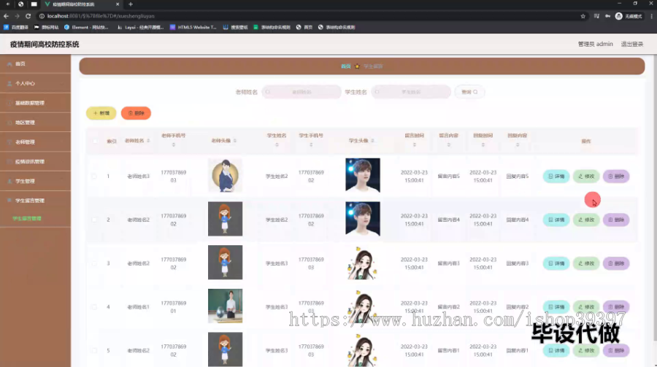The image size is (657, 367).
Task: Open 详情 for row 4
Action: tap(556, 307)
